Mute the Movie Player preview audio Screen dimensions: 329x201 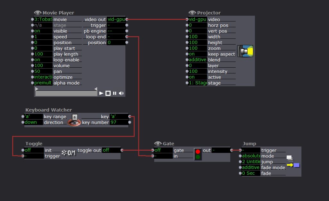click(x=121, y=93)
